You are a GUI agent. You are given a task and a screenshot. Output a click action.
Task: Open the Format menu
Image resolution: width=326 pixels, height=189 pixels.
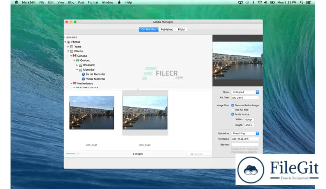tap(93, 2)
